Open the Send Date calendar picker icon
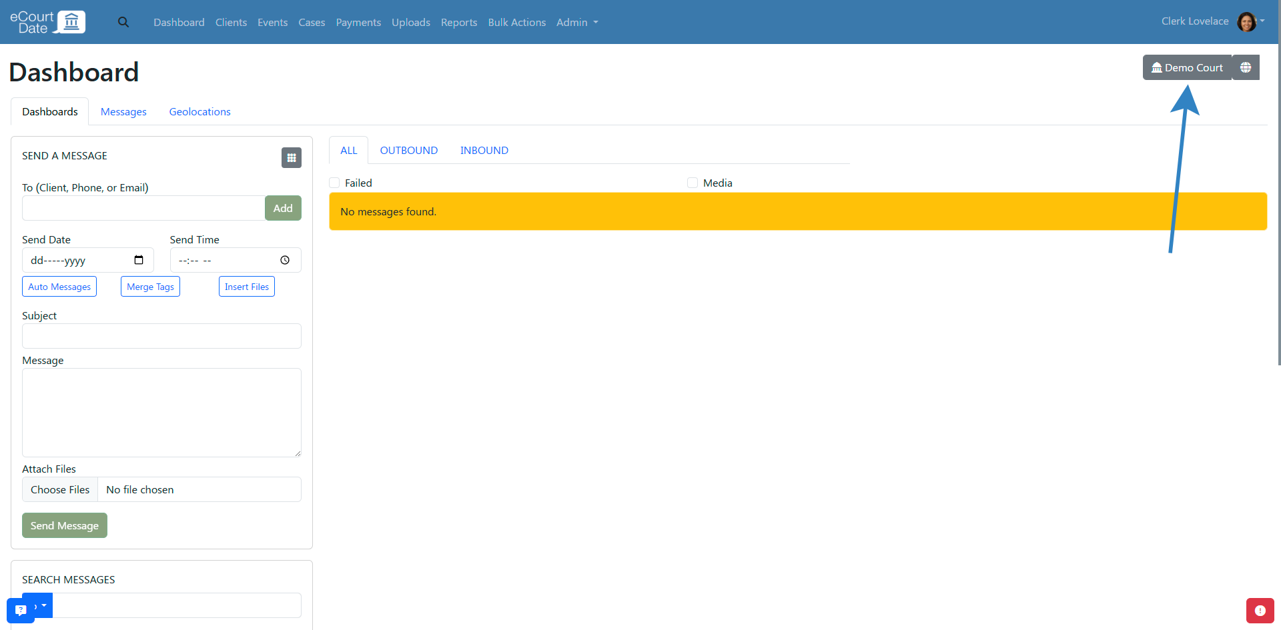1281x630 pixels. (139, 260)
